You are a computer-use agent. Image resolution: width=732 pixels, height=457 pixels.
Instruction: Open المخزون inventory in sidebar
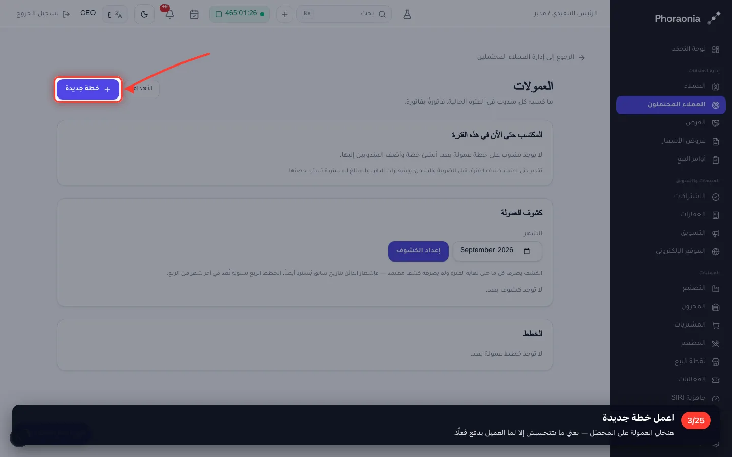pyautogui.click(x=671, y=307)
